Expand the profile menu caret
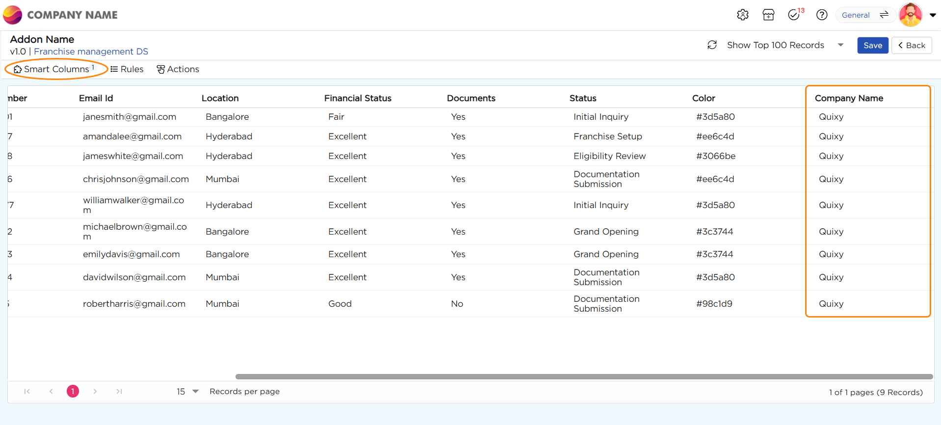 click(933, 15)
